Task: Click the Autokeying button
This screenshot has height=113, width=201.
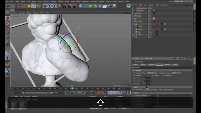Action: 100,93
